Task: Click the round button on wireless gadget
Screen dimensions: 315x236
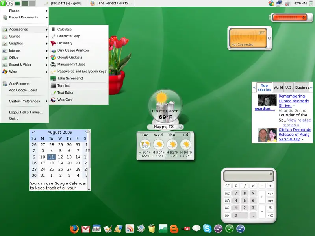Action: 269,38
